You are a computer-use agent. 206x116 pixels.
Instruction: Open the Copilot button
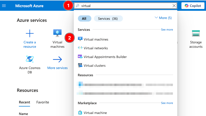[193, 6]
